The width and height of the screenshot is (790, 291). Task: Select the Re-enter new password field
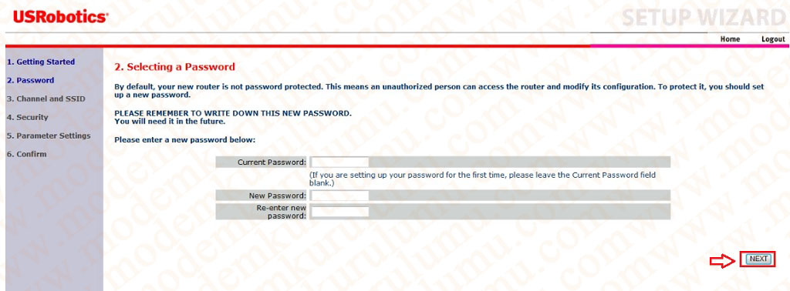pos(339,212)
